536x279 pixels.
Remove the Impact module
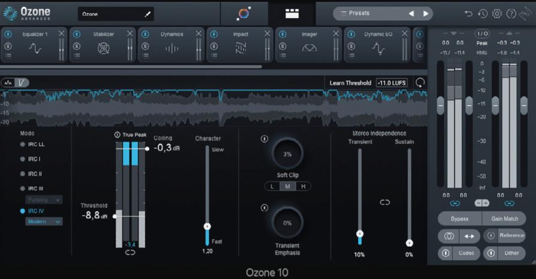tap(267, 33)
